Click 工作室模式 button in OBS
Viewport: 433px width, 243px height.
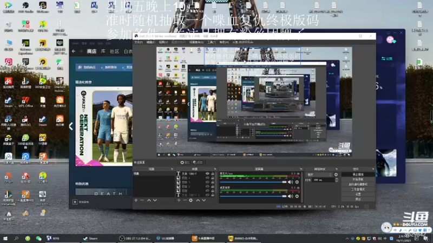358,190
